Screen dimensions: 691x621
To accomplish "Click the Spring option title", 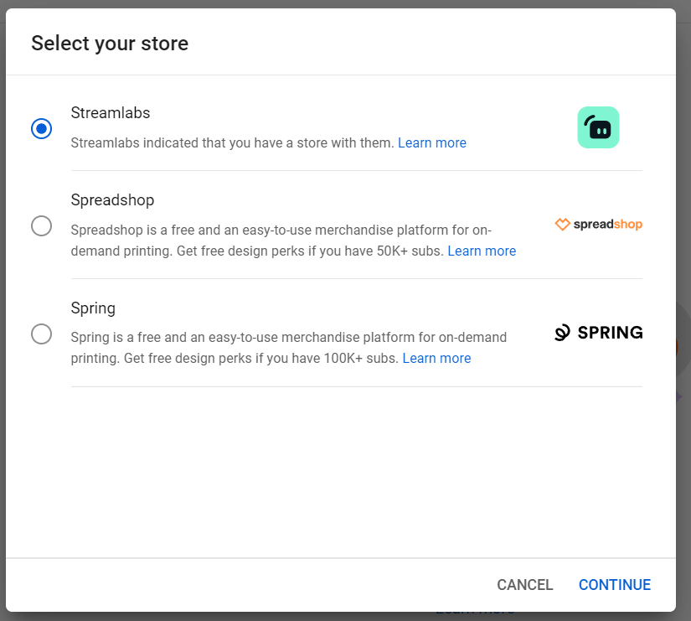I will click(93, 308).
